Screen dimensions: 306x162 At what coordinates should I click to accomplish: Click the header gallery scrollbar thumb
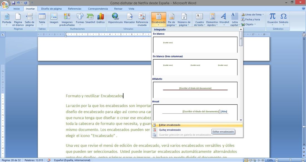coord(241,39)
